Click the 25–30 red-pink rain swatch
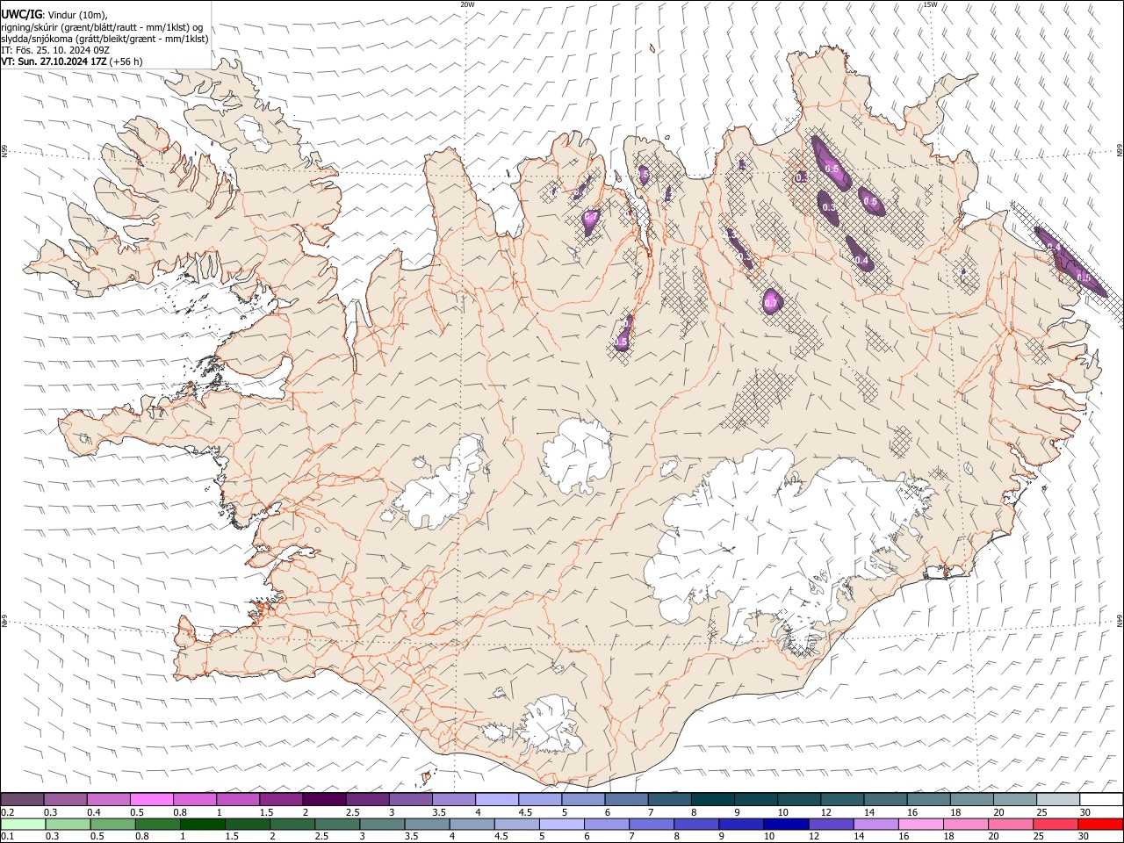 pyautogui.click(x=1054, y=824)
